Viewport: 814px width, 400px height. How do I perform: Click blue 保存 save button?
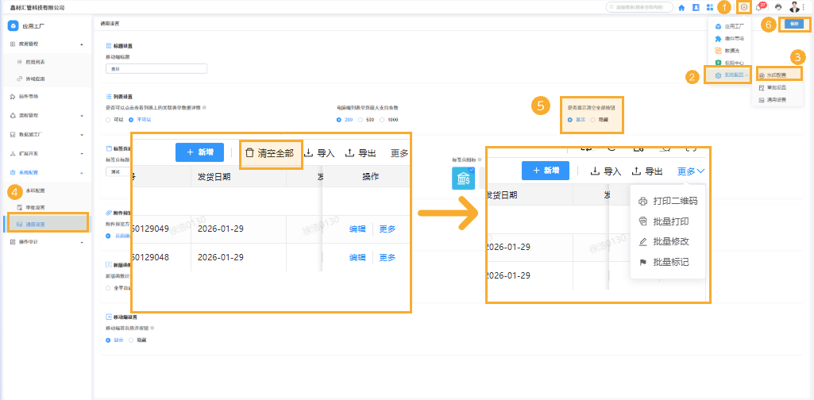pos(794,24)
